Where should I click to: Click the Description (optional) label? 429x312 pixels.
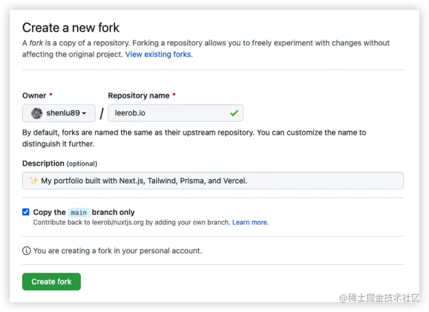tap(60, 163)
